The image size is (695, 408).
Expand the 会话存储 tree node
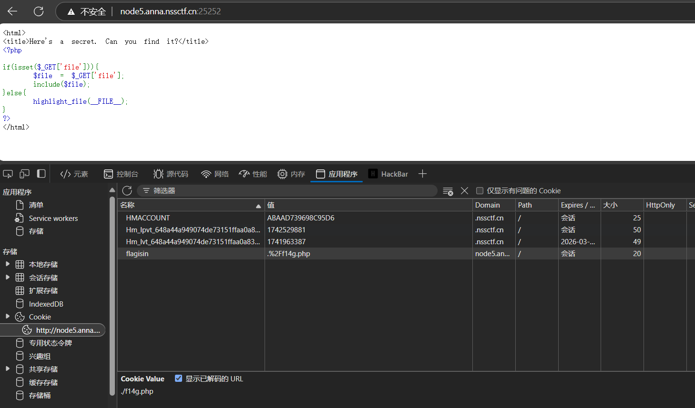(8, 278)
